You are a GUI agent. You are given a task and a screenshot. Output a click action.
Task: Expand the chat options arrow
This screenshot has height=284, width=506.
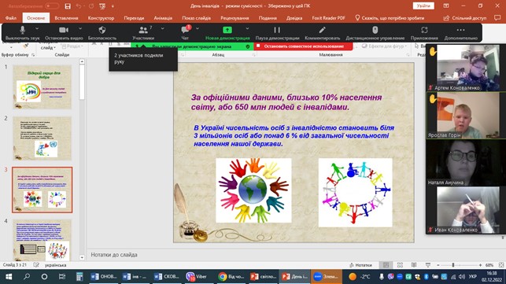198,28
